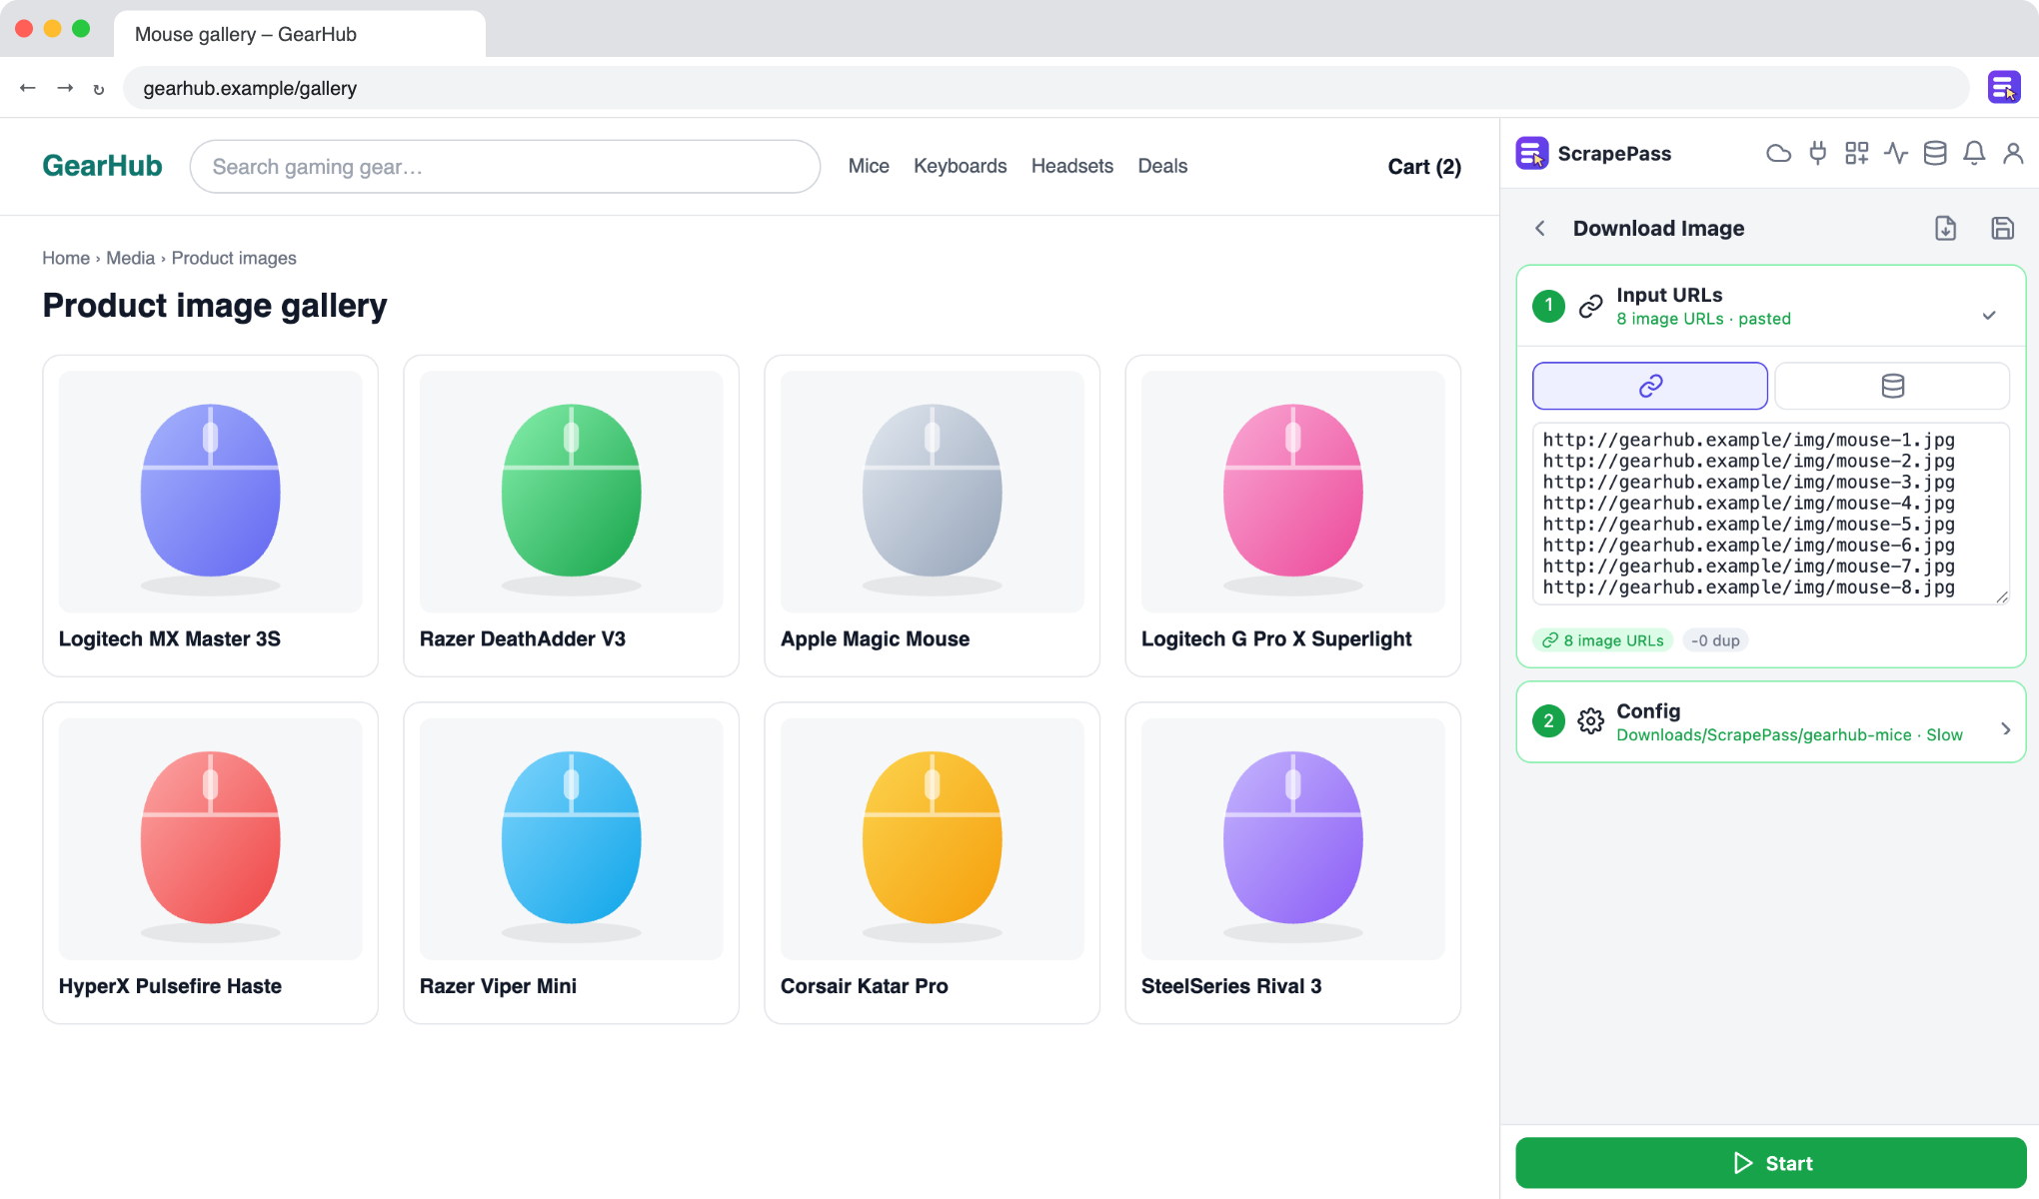Click the save disk icon
This screenshot has width=2039, height=1199.
point(2002,228)
